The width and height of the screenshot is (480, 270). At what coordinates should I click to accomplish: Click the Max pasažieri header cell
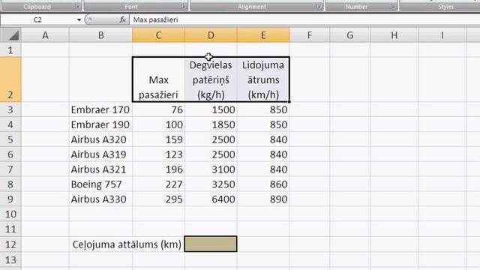click(158, 79)
